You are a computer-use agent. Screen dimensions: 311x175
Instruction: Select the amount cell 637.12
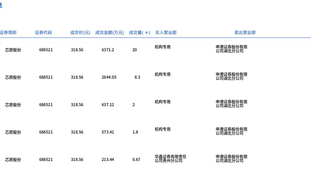[x=108, y=105]
